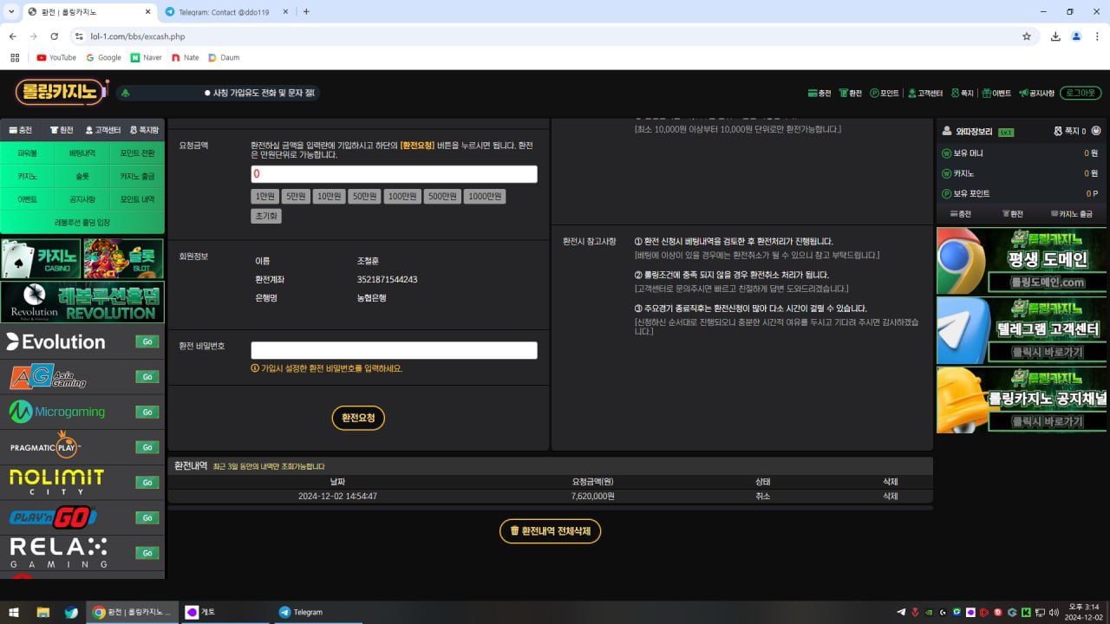Open YouTube bookmark in bookmarks bar
Viewport: 1110px width, 624px height.
click(56, 58)
